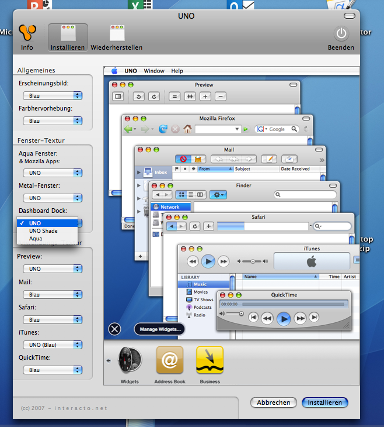Select TV Shows in iTunes library
The width and height of the screenshot is (384, 427).
tap(204, 299)
